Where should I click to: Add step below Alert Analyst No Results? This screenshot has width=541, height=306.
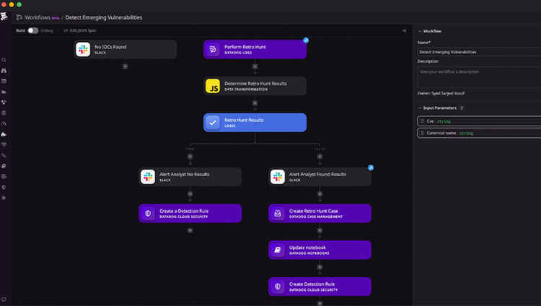(190, 193)
